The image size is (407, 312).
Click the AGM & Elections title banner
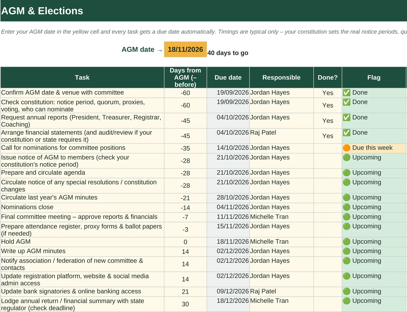click(x=203, y=11)
